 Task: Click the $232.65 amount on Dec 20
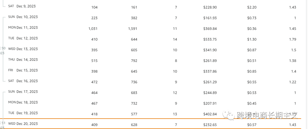(210, 125)
